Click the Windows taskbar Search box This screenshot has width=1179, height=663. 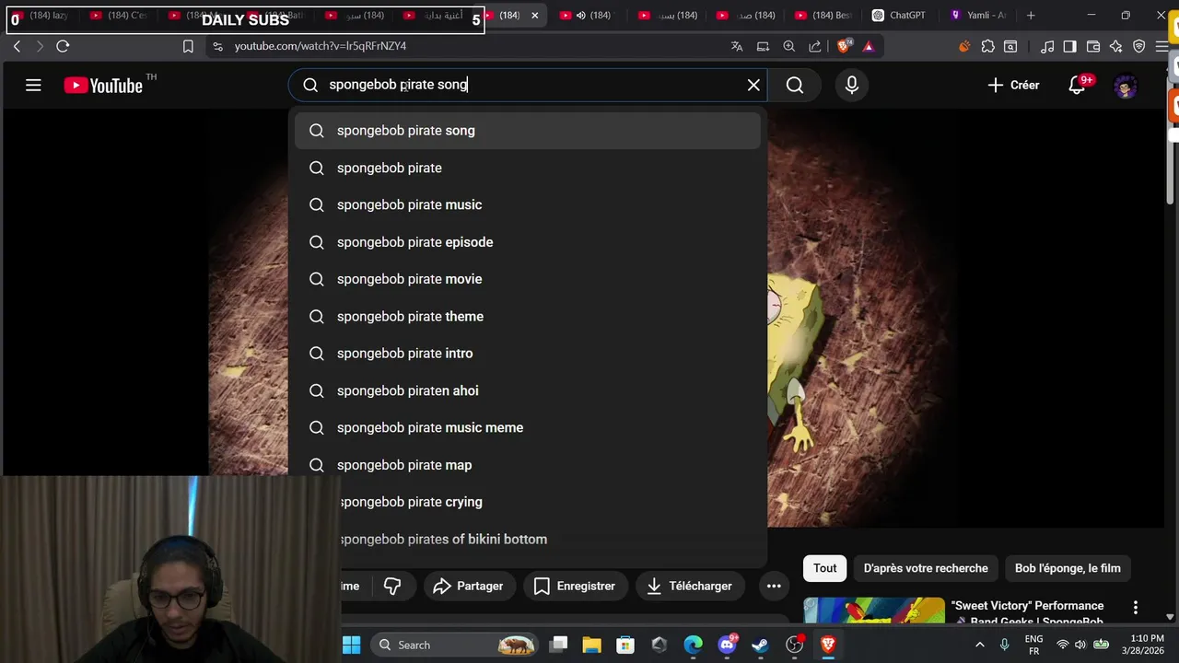click(x=456, y=645)
